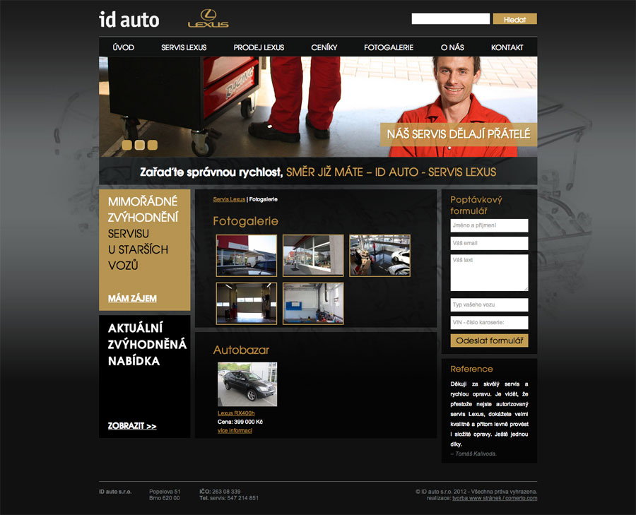Screen dimensions: 636x515
Task: Open the KONTAKT menu item
Action: (507, 47)
